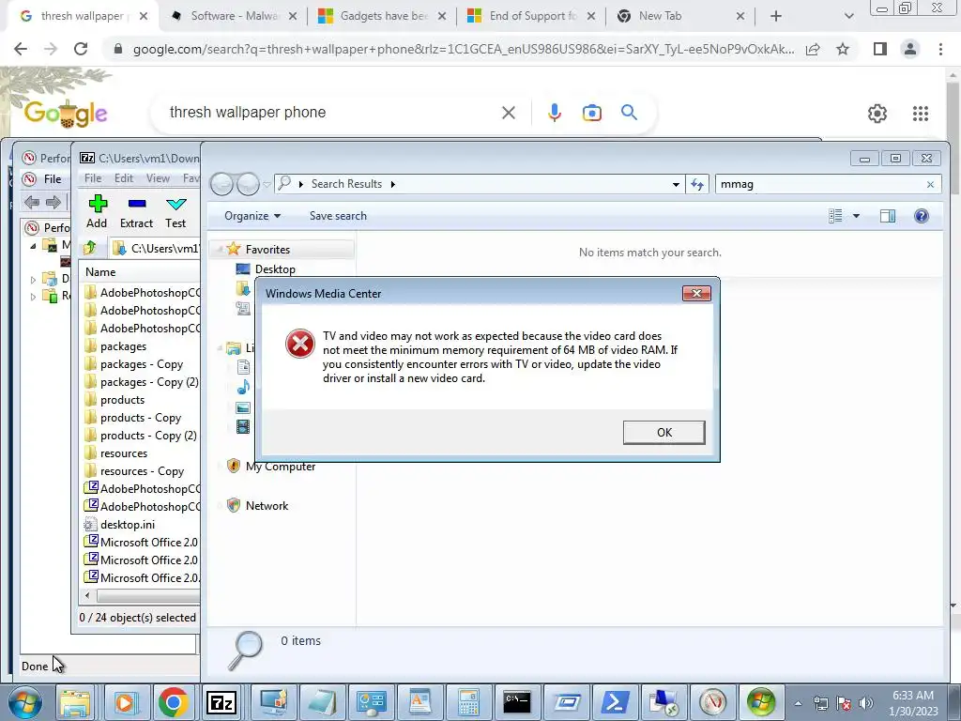Select desktop.ini in 7-Zip list

point(128,524)
